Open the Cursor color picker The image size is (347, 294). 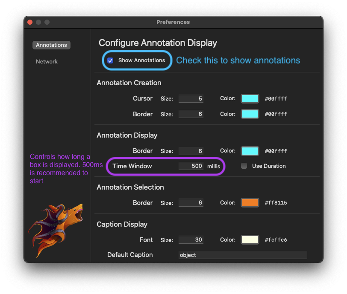(x=250, y=98)
